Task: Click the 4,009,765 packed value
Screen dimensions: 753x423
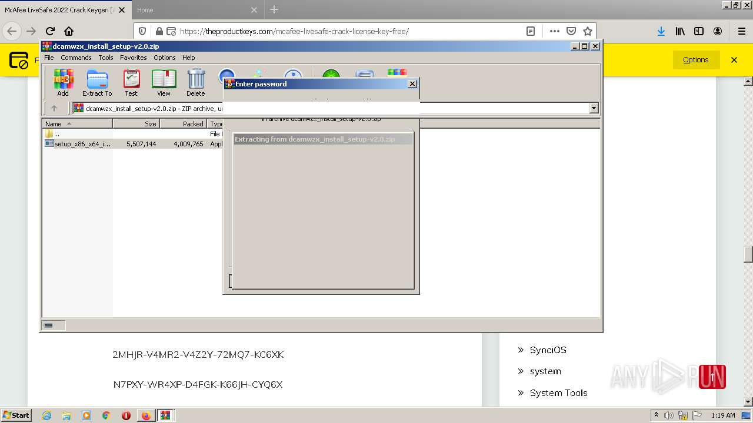Action: (x=188, y=144)
